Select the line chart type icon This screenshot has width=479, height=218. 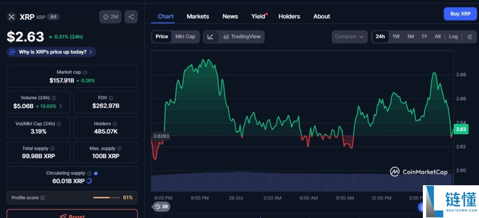pos(210,36)
